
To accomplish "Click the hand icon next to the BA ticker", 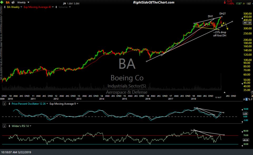I will 13,2.
